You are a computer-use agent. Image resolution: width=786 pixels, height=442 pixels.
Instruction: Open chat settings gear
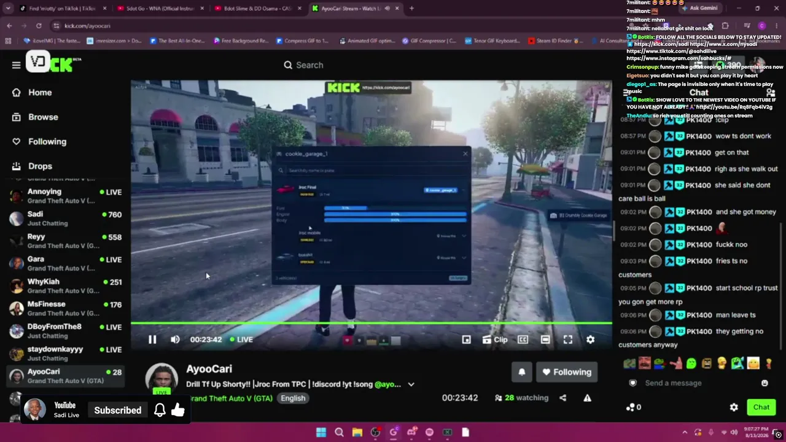pyautogui.click(x=734, y=407)
